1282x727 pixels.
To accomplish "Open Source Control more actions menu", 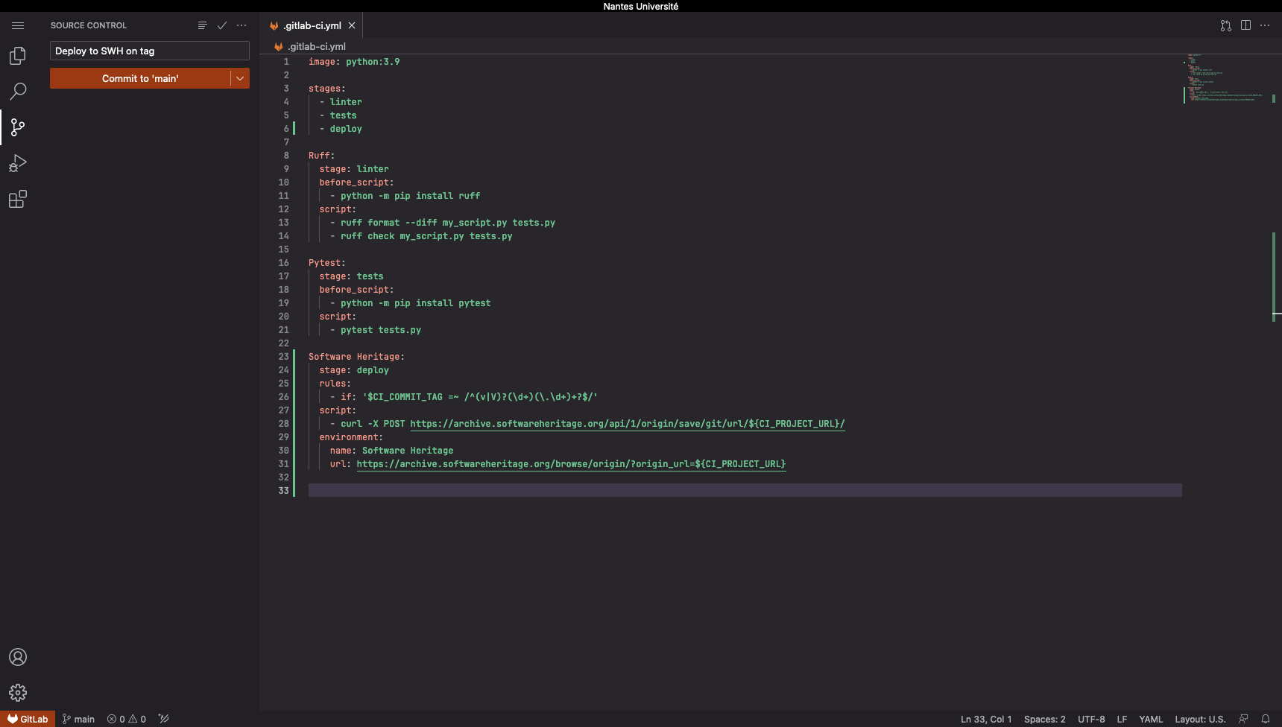I will 241,25.
